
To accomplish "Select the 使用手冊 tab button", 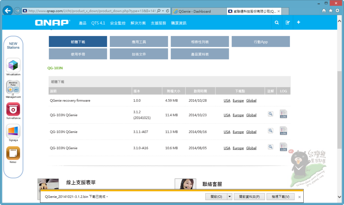I will point(78,54).
